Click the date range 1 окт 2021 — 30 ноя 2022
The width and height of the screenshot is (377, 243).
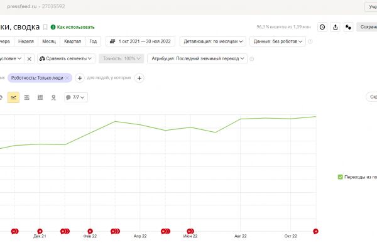(x=140, y=41)
